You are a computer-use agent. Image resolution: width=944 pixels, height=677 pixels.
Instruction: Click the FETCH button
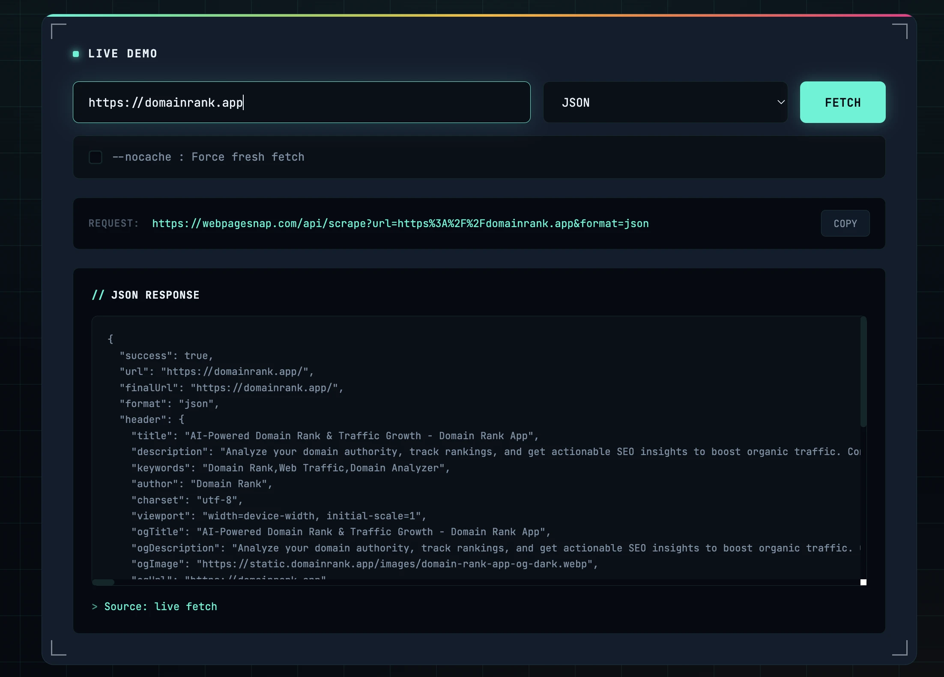842,102
